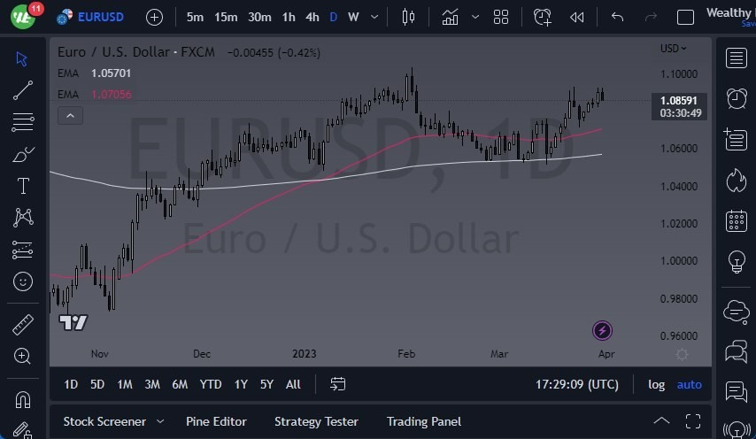Screen dimensions: 756x439
Task: Select the weekly W timeframe
Action: (x=353, y=18)
